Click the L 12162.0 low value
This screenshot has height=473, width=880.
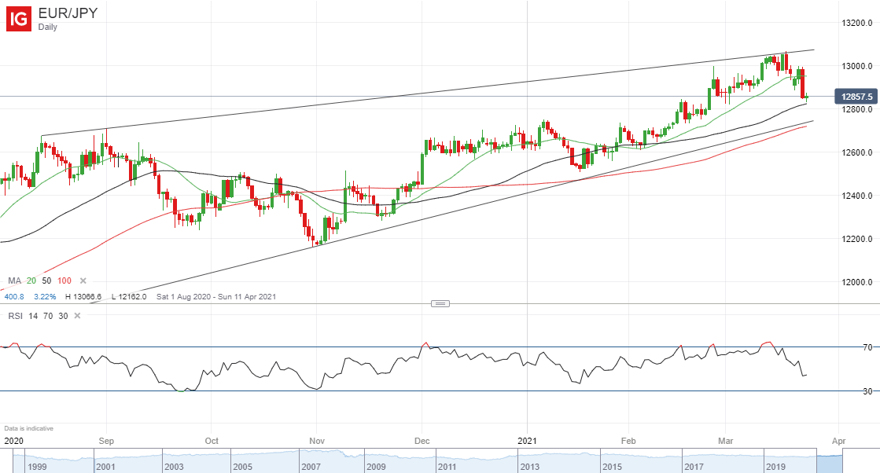pos(129,296)
